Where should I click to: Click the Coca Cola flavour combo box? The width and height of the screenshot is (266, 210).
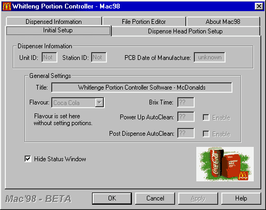coord(78,102)
